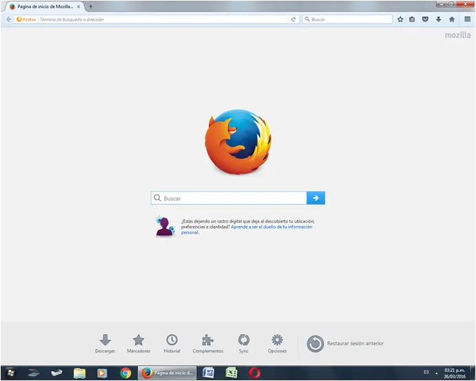The height and width of the screenshot is (381, 476).
Task: Open Complementos puzzle icon
Action: pos(208,343)
